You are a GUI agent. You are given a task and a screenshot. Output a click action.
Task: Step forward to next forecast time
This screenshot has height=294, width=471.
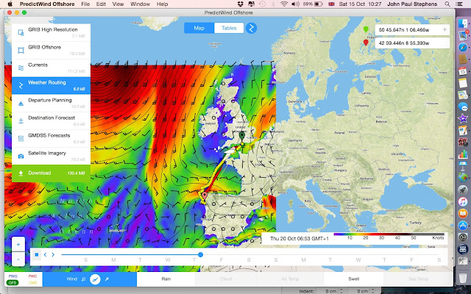coord(53,255)
